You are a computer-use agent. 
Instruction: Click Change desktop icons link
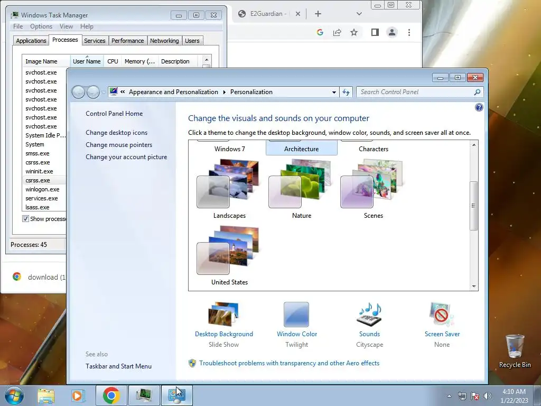coord(117,133)
